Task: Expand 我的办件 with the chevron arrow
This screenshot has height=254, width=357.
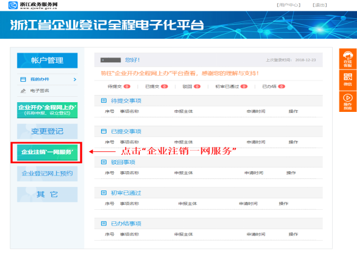Action: tap(75, 79)
